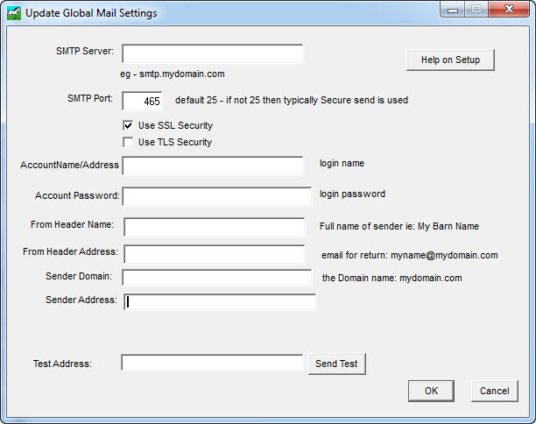Minimize the mail settings dialog
The width and height of the screenshot is (536, 424).
coord(454,10)
